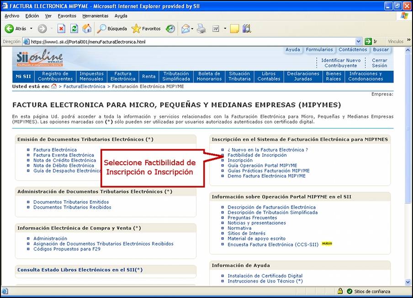Open the Búsqueda search tool

(x=112, y=28)
